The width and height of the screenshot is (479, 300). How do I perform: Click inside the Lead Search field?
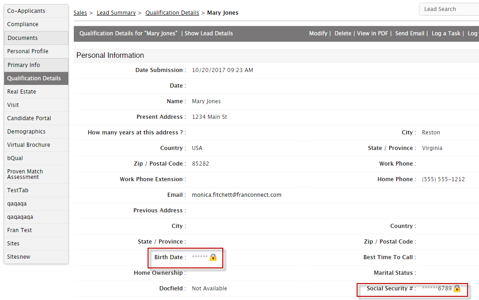click(449, 9)
